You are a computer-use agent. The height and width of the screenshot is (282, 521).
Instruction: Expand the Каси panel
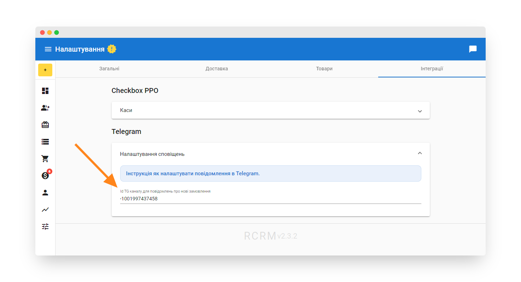coord(270,110)
